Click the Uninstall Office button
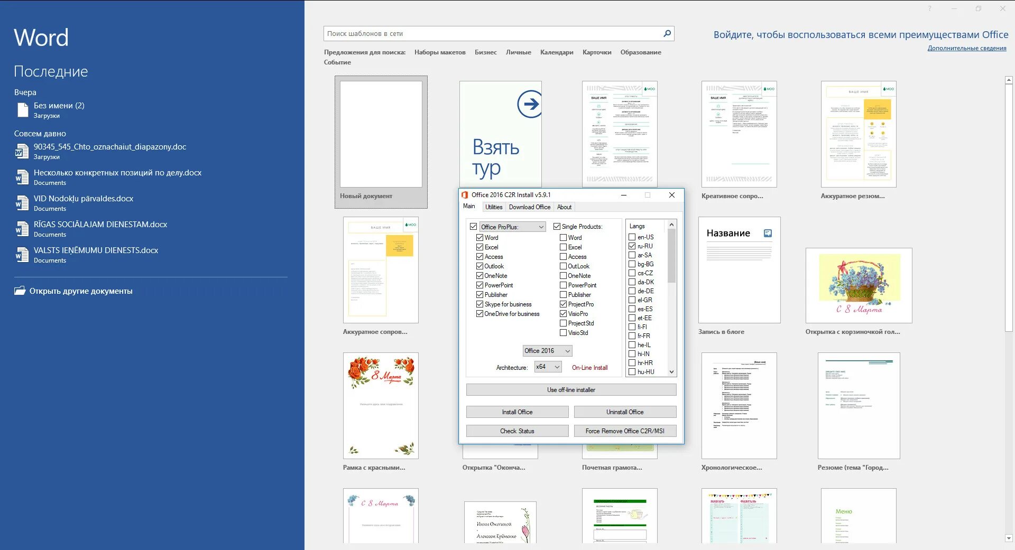1015x550 pixels. (x=625, y=412)
